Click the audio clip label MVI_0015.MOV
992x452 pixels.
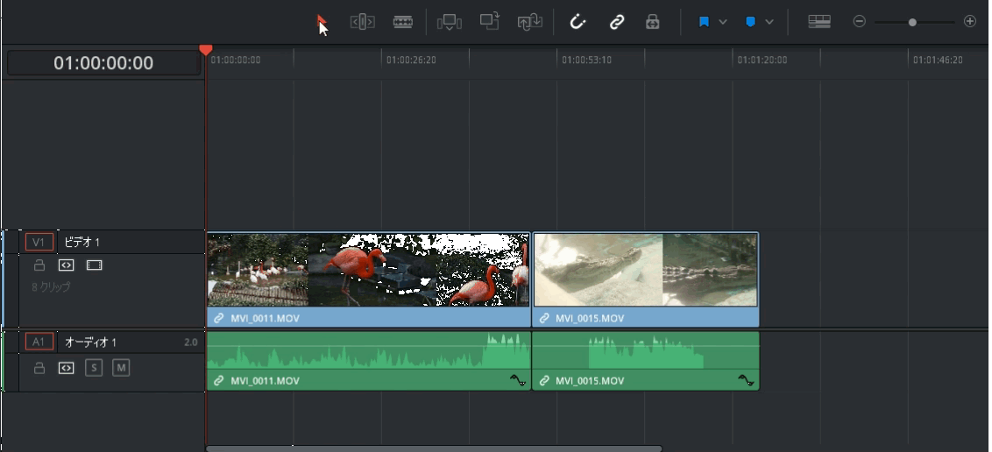(591, 380)
